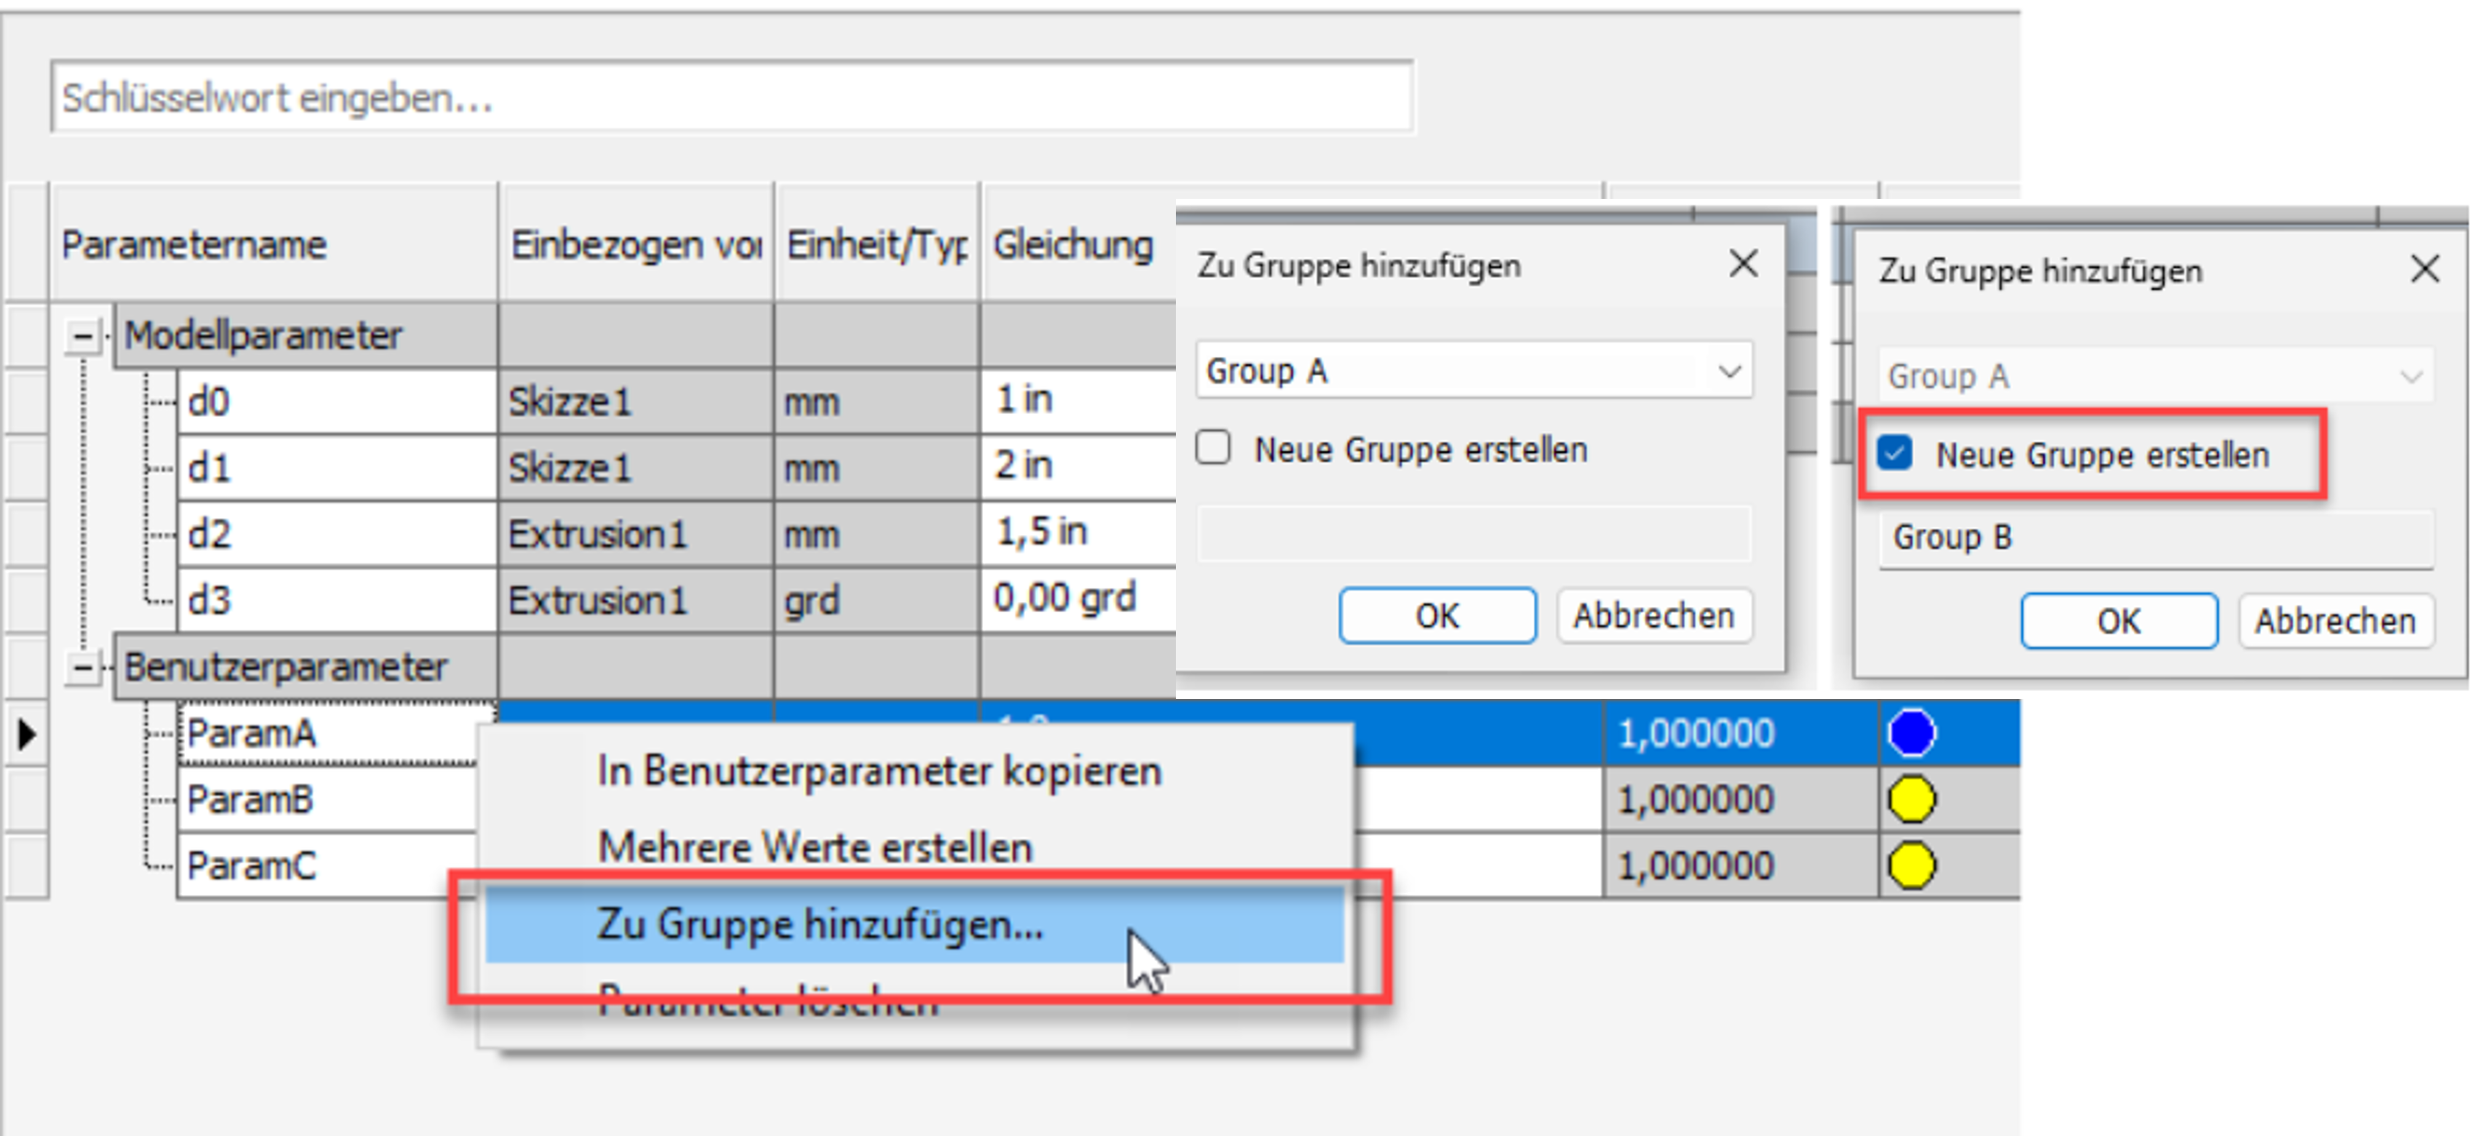The width and height of the screenshot is (2482, 1136).
Task: Select the d1 parameter name cell
Action: coord(337,468)
